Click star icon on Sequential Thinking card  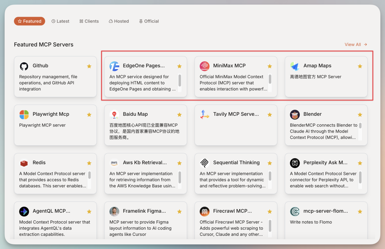tap(269, 163)
